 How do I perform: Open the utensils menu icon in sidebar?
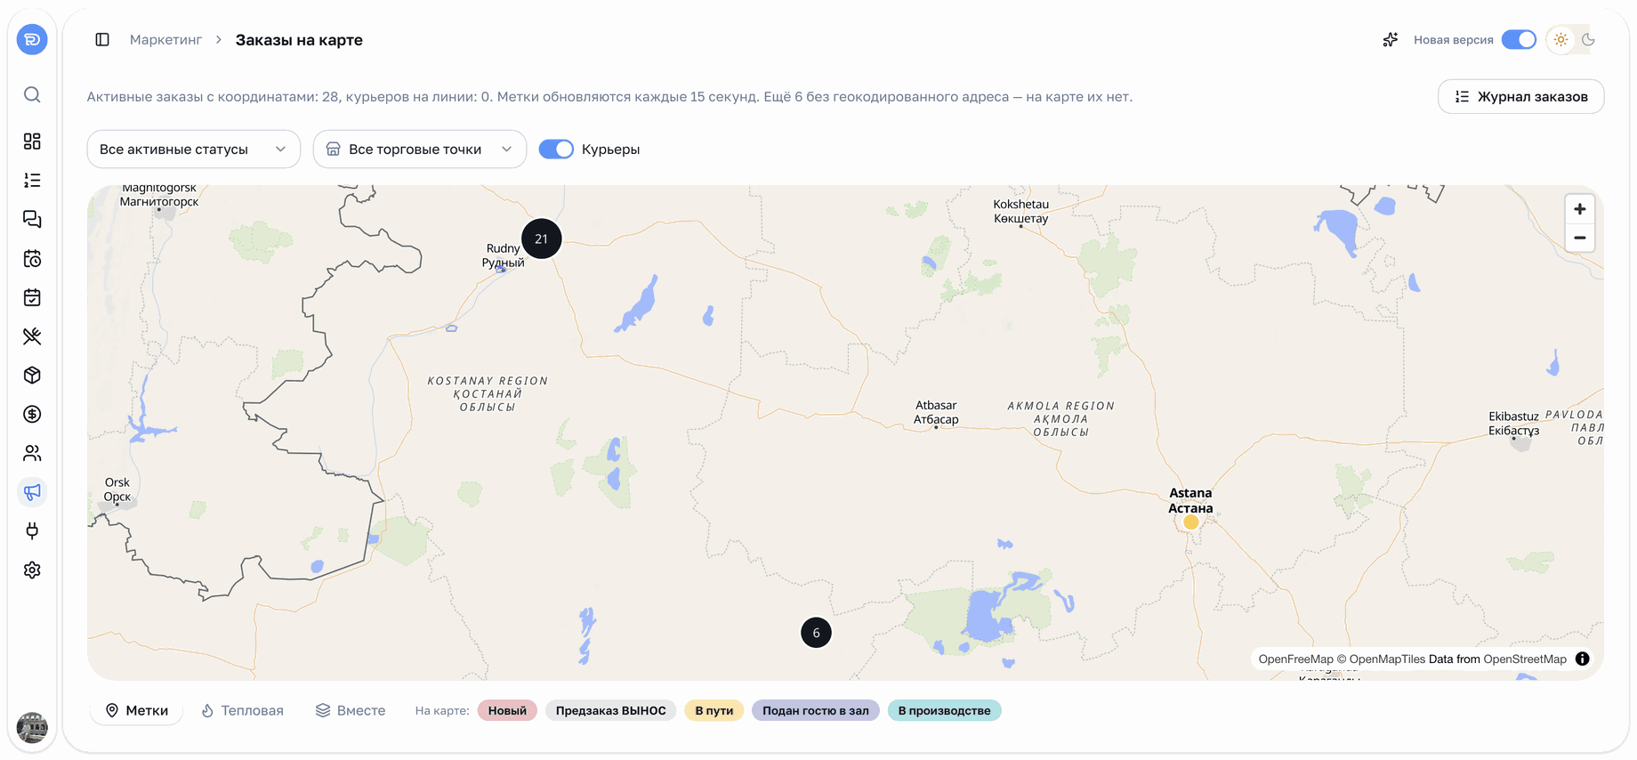(x=32, y=336)
